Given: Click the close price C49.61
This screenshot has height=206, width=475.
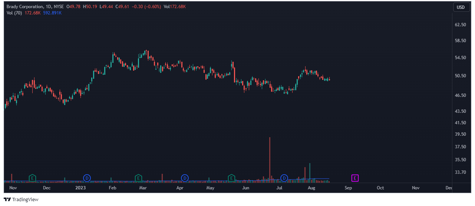Looking at the screenshot, I should [122, 7].
